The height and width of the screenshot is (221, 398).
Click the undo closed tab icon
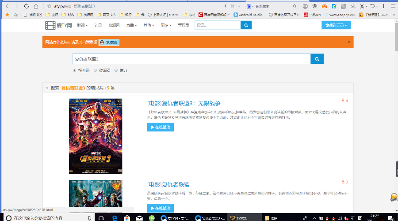pyautogui.click(x=372, y=6)
